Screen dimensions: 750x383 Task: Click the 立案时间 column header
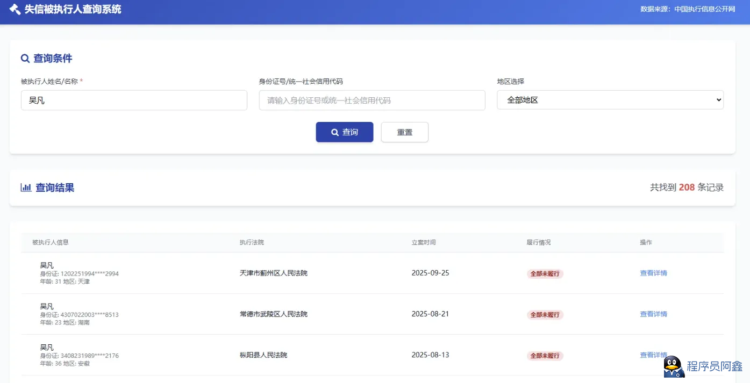click(424, 242)
